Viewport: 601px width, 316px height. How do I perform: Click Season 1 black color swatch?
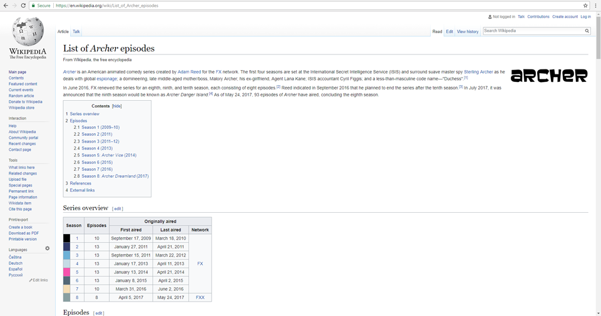pyautogui.click(x=67, y=238)
